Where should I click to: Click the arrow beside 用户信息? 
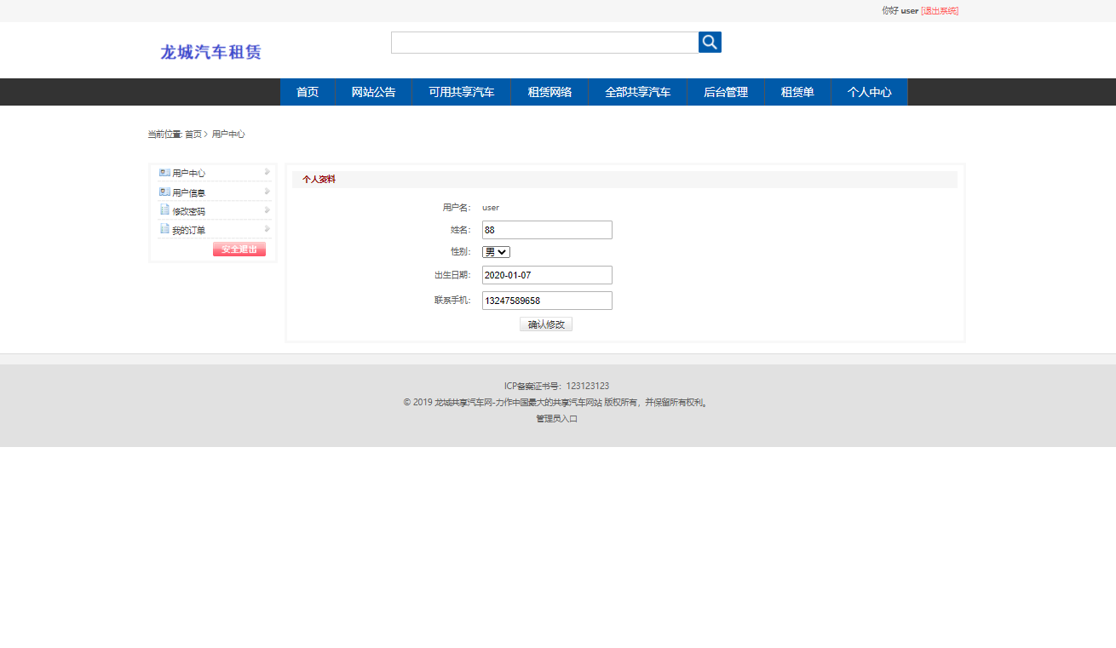267,192
